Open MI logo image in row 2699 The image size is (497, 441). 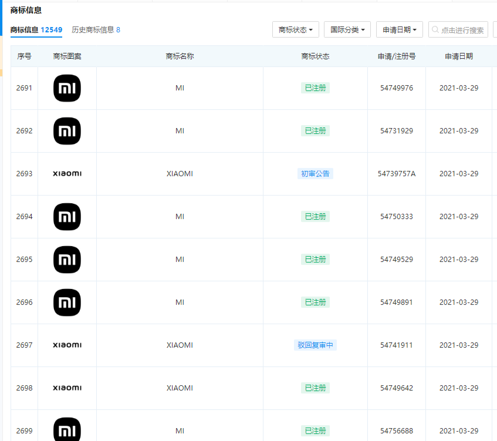pyautogui.click(x=67, y=429)
